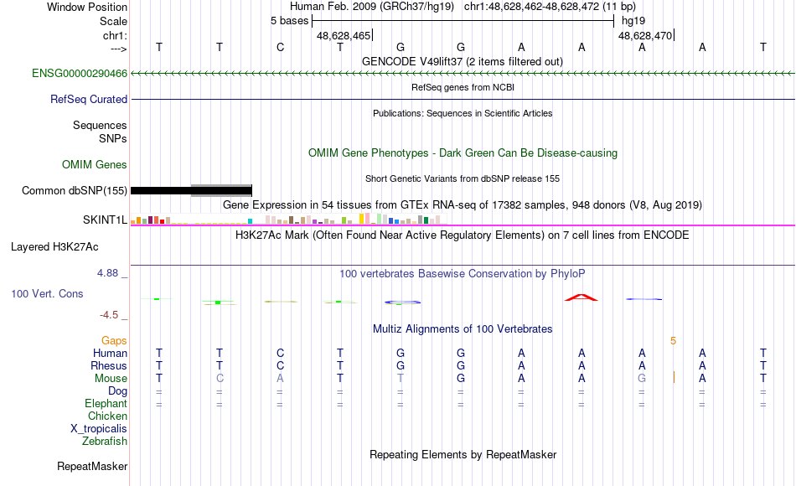Select the OMIM Genes track label
The height and width of the screenshot is (486, 796).
pyautogui.click(x=95, y=164)
